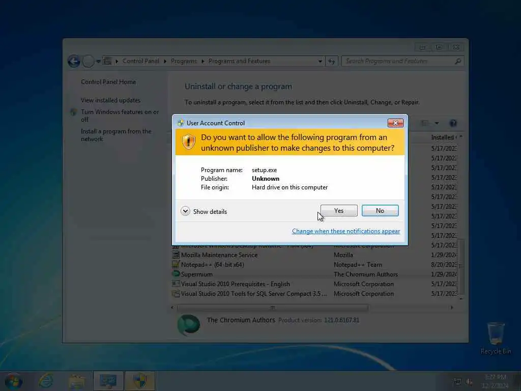Open View installed updates link
The height and width of the screenshot is (391, 521).
[110, 100]
